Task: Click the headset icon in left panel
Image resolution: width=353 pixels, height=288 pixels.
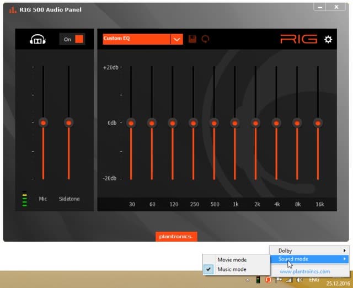Action: pyautogui.click(x=38, y=39)
